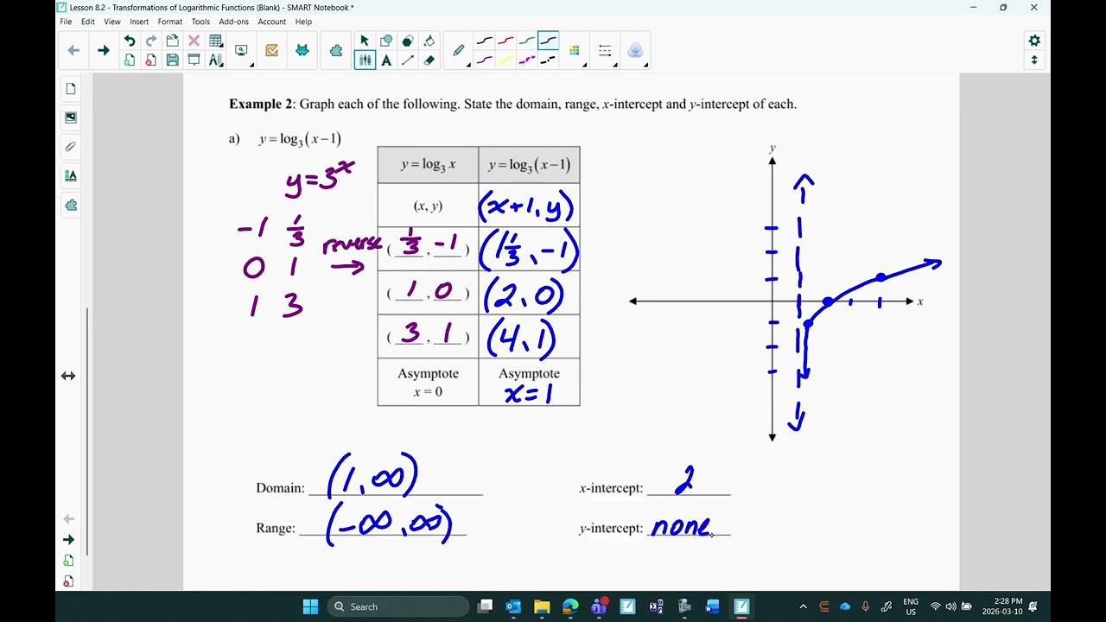Pick the black pen style
1106x622 pixels.
coord(485,41)
